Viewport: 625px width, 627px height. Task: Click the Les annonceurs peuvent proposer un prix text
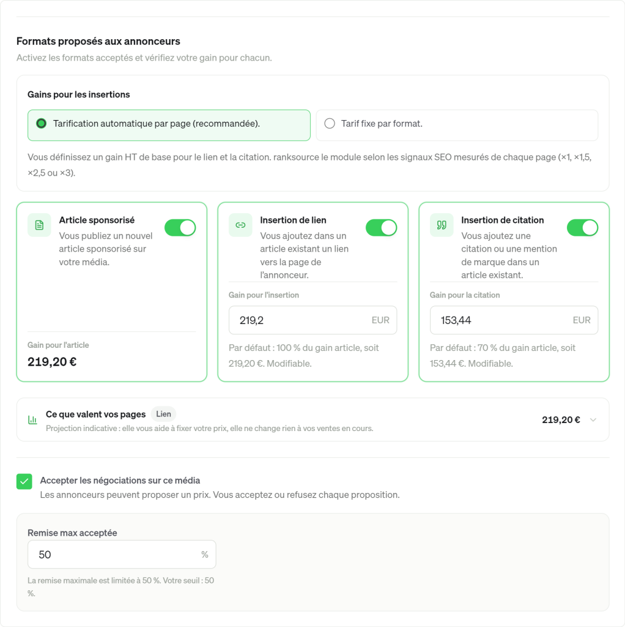pyautogui.click(x=220, y=495)
